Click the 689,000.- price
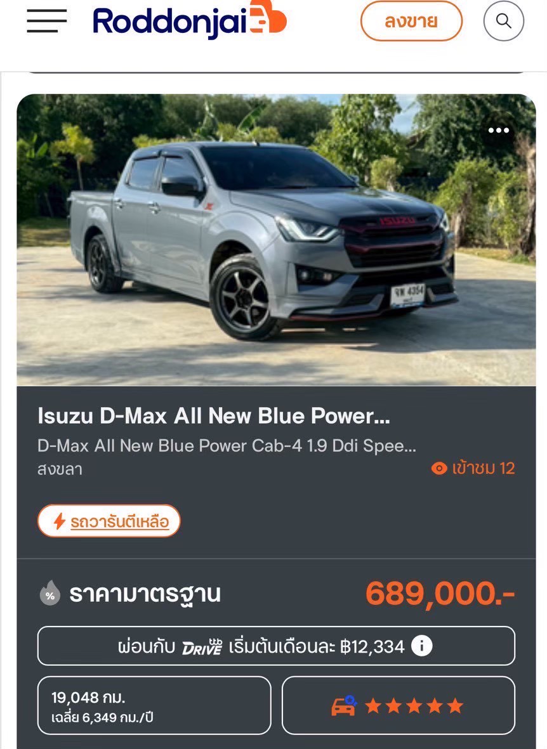Viewport: 547px width, 749px height. (440, 594)
